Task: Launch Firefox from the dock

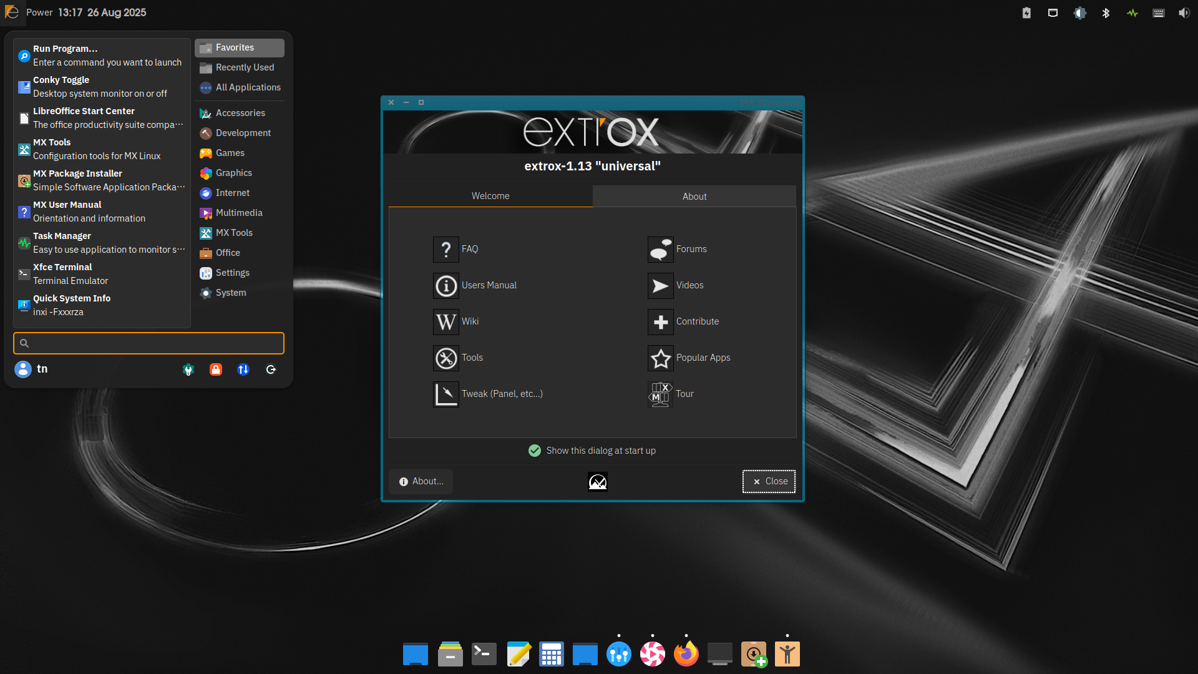Action: [x=686, y=654]
